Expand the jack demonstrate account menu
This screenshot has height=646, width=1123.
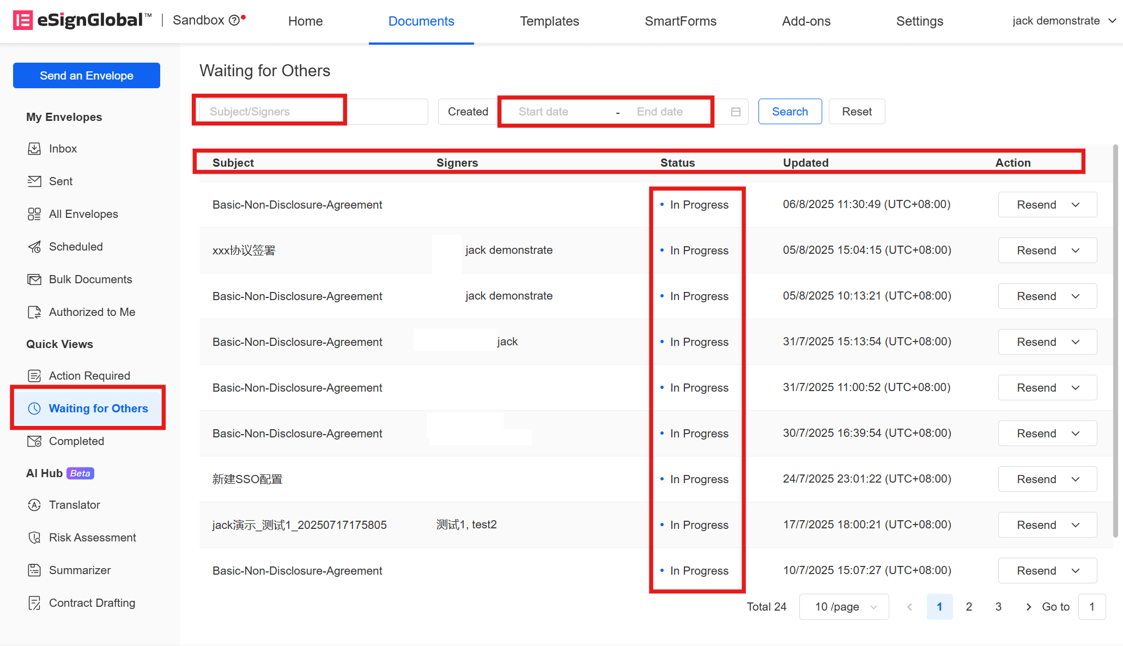pos(1064,21)
